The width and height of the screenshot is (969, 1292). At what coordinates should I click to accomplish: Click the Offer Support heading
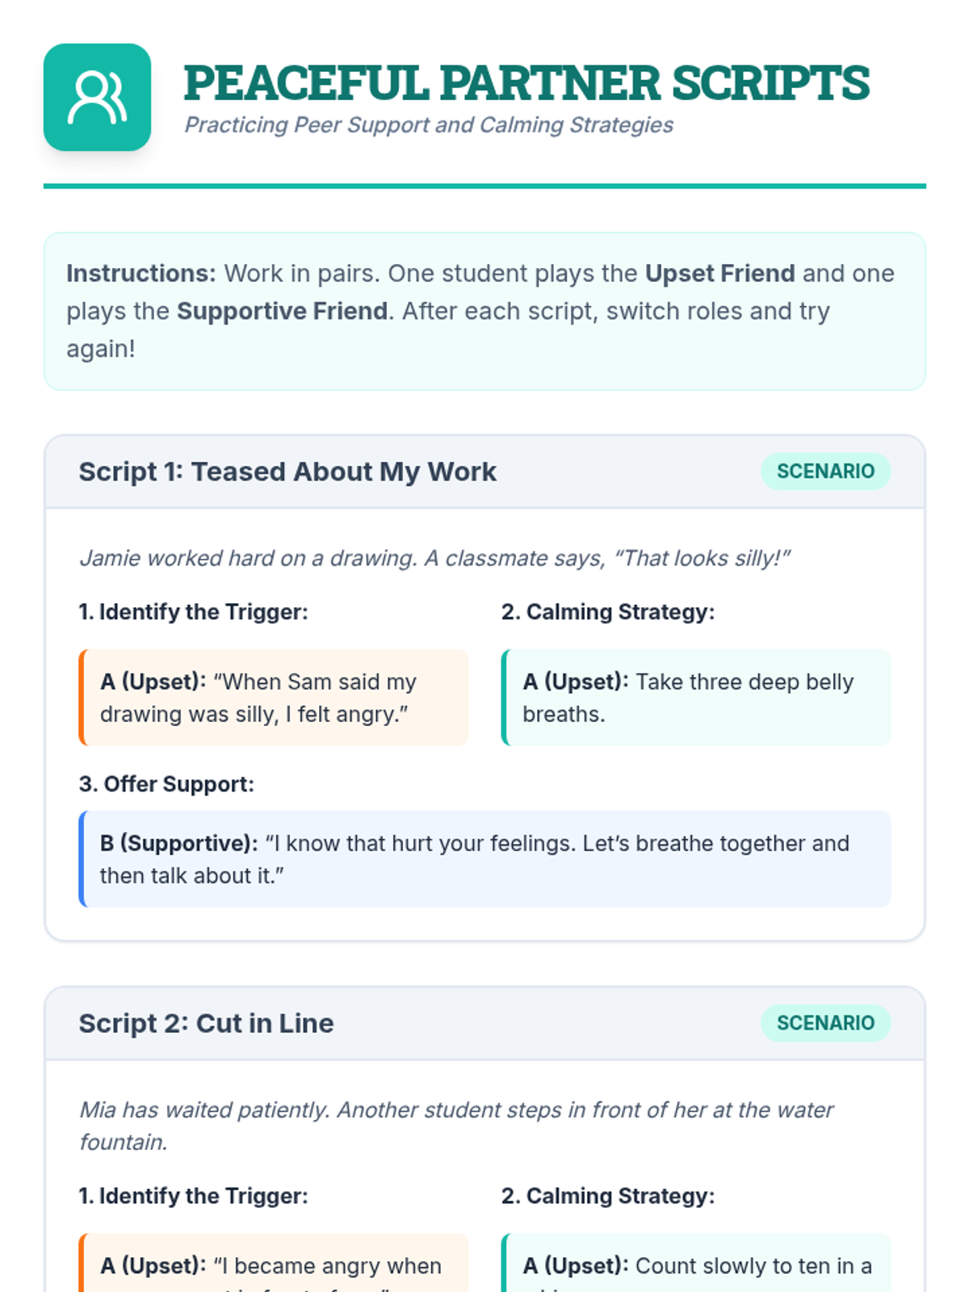coord(166,784)
